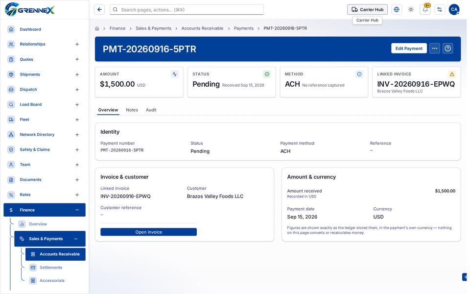Click the Open invoice button
The image size is (470, 294).
point(149,232)
